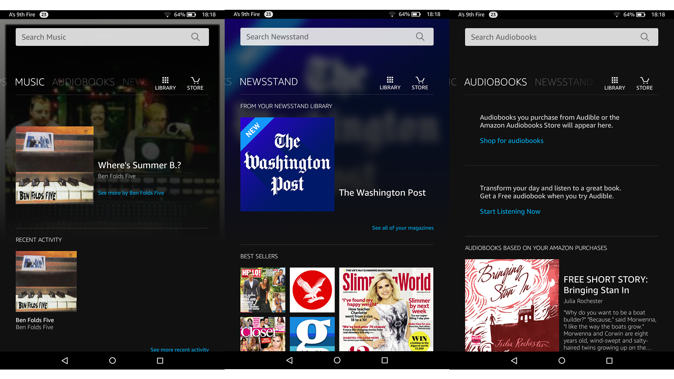Image resolution: width=674 pixels, height=379 pixels.
Task: Open notification badge 23 on Music screen
Action: (x=44, y=14)
